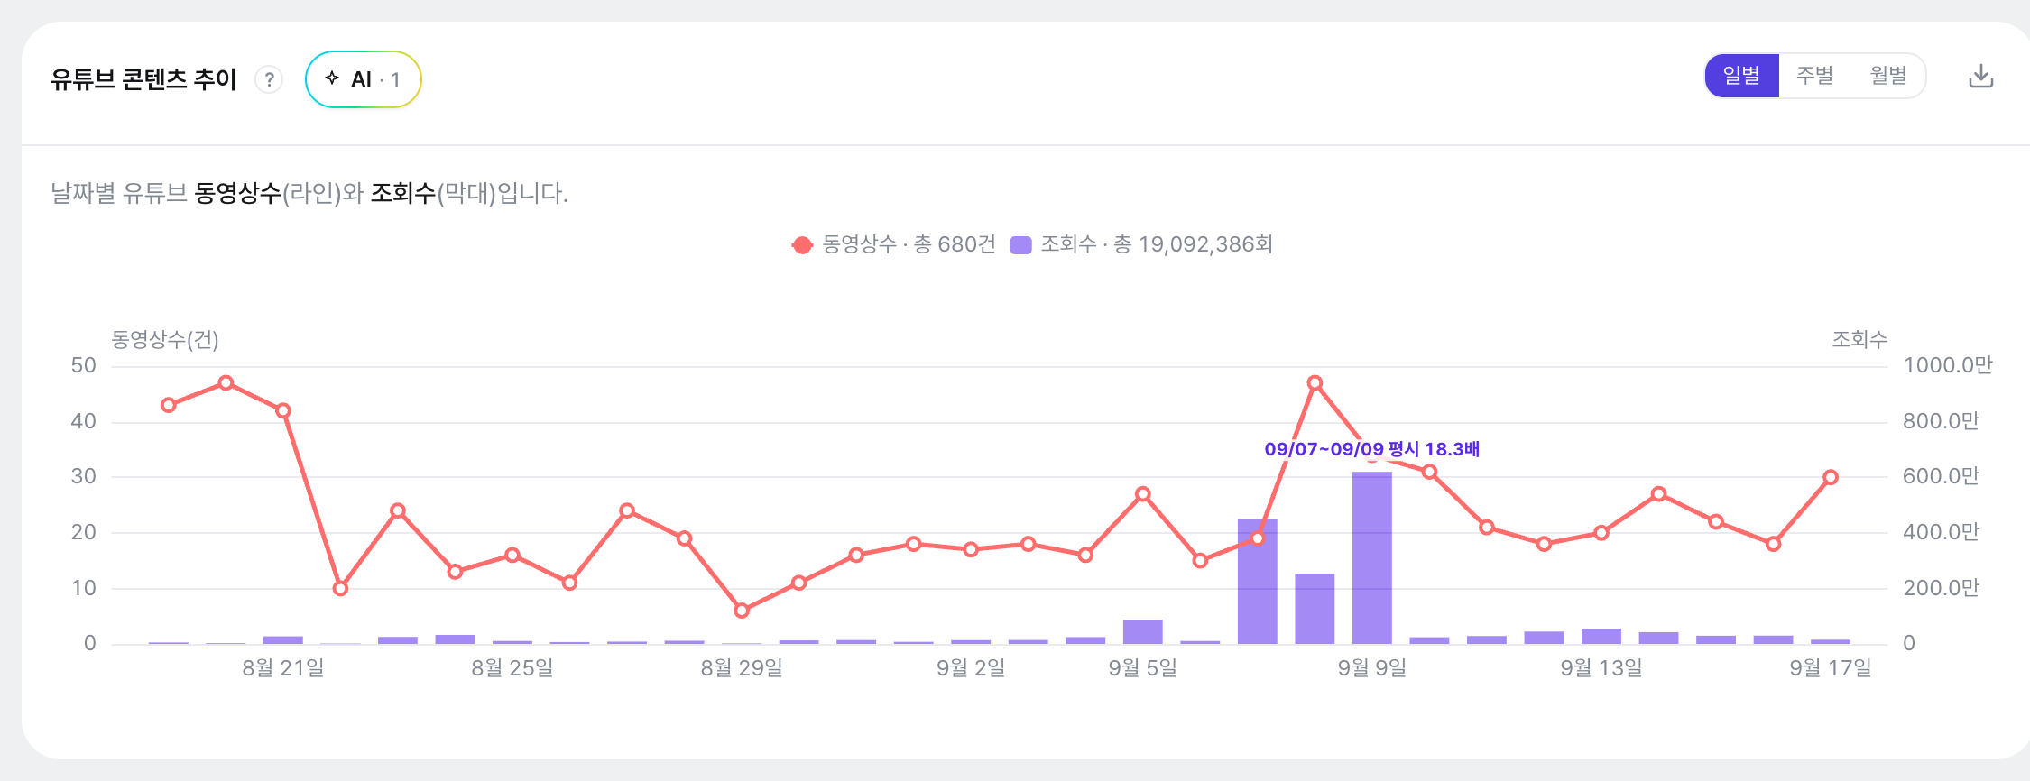Open the help tooltip question mark icon
The width and height of the screenshot is (2030, 781).
pyautogui.click(x=269, y=80)
